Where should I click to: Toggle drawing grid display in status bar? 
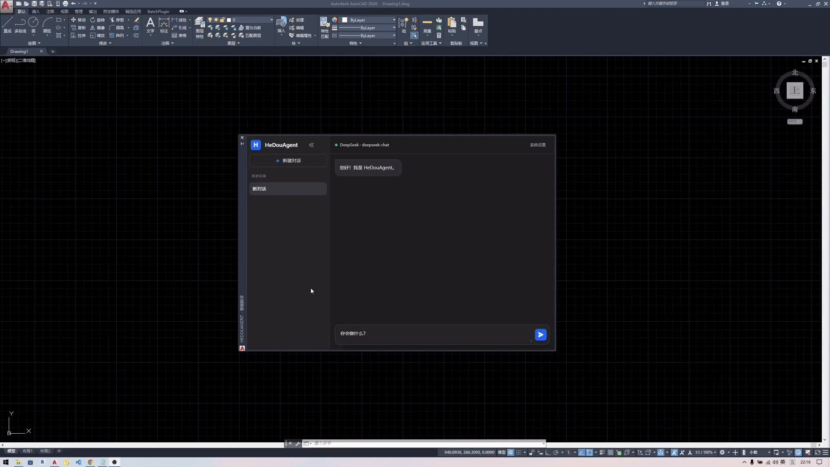(x=511, y=452)
